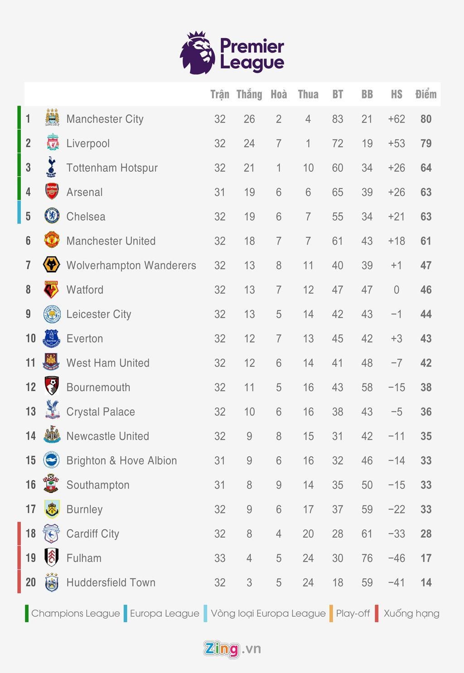The height and width of the screenshot is (673, 464).
Task: Select the Thắng column header
Action: pos(249,94)
